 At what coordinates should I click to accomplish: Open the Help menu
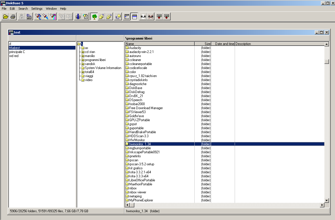pyautogui.click(x=63, y=9)
